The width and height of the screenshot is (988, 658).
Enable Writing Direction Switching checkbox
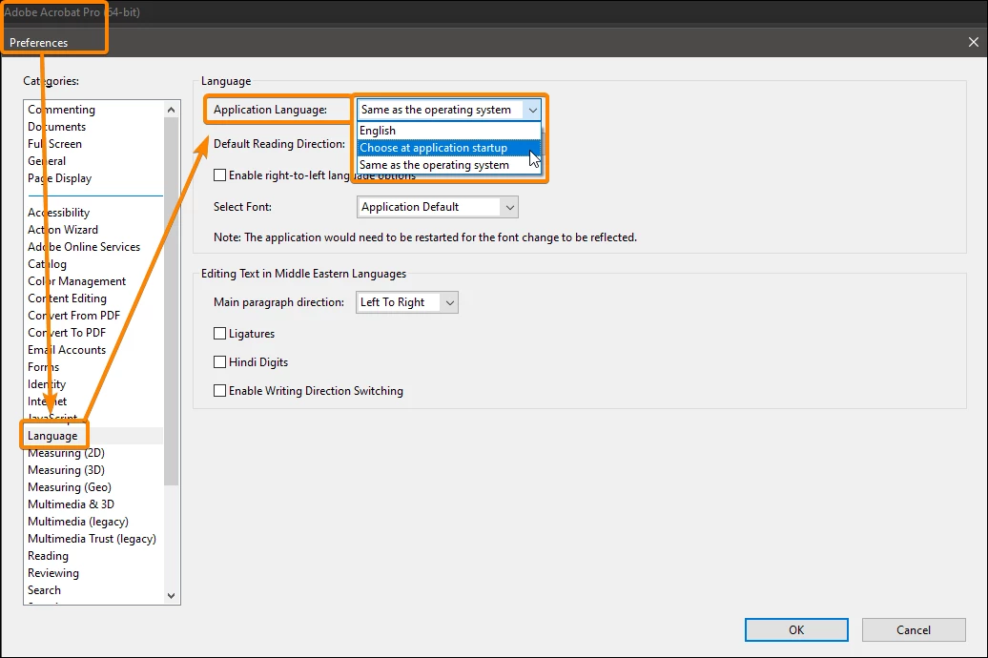(x=220, y=391)
